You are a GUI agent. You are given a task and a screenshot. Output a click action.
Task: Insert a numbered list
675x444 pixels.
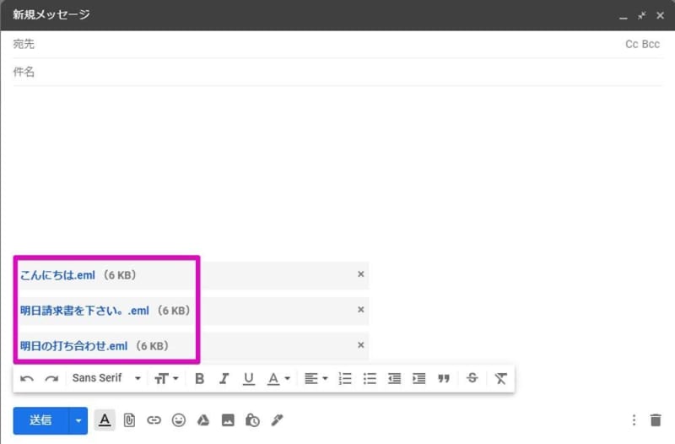[345, 378]
